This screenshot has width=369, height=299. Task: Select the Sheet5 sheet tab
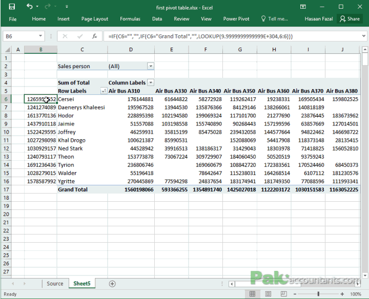[82, 284]
